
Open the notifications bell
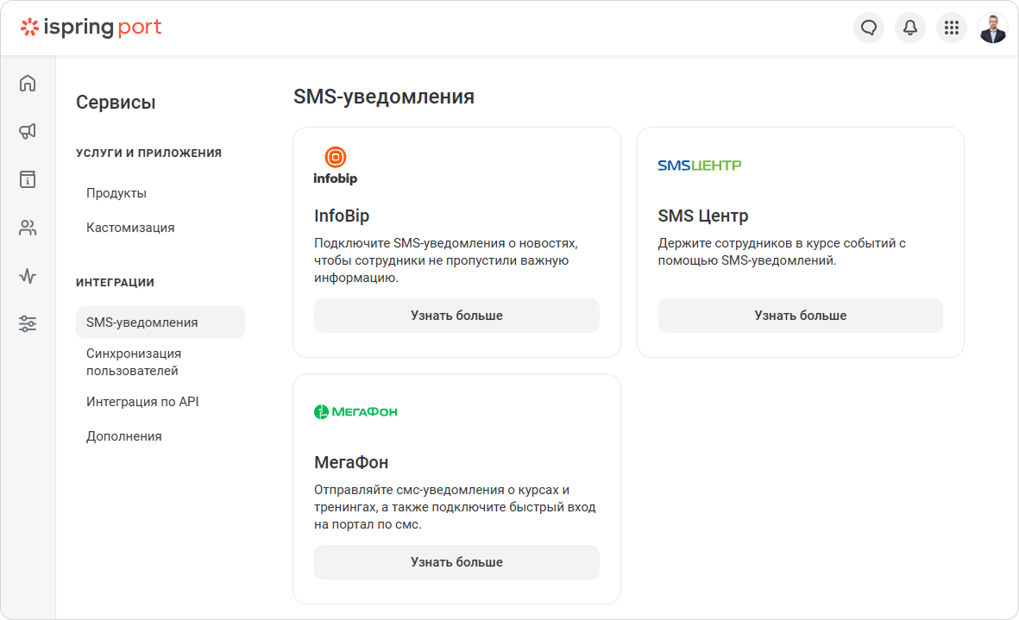pos(910,28)
